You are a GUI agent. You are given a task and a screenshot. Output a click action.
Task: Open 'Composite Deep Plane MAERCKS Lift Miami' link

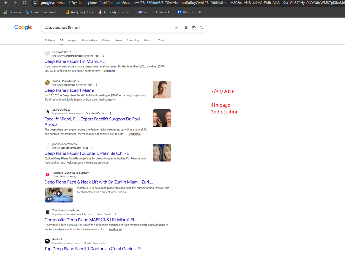(x=90, y=220)
